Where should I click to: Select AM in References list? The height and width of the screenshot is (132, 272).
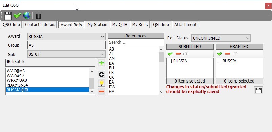[x=133, y=59]
